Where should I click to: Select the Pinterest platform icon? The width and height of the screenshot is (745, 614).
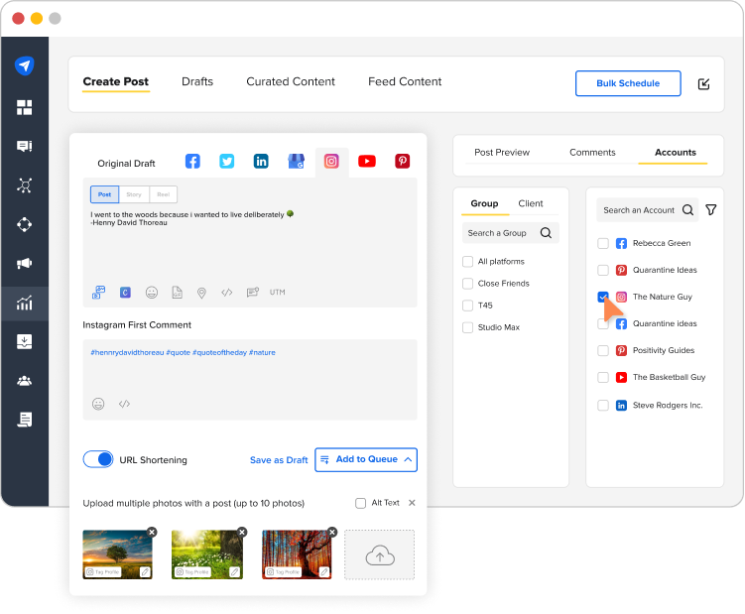(x=402, y=162)
